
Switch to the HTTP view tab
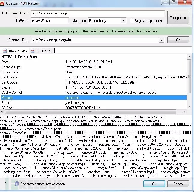click(42, 51)
